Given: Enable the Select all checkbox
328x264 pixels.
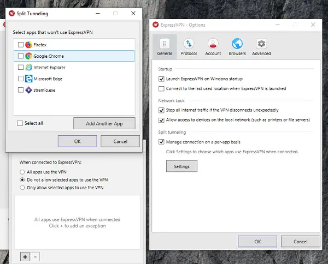Looking at the screenshot, I should tap(20, 123).
